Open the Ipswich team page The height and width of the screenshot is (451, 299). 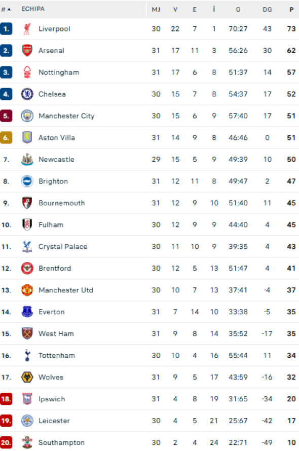coord(52,399)
